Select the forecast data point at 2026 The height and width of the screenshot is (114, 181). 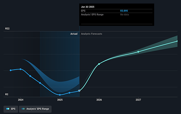click(x=99, y=64)
